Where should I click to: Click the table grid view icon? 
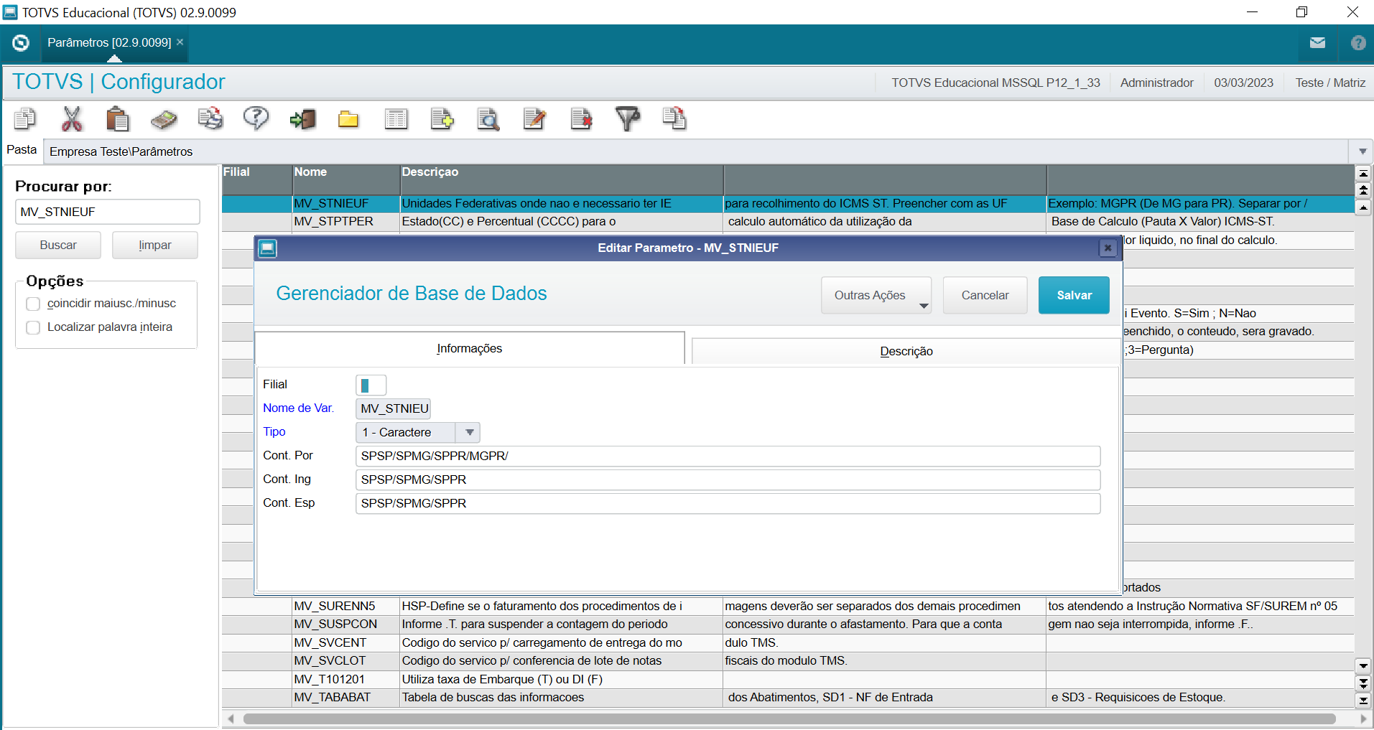(396, 119)
